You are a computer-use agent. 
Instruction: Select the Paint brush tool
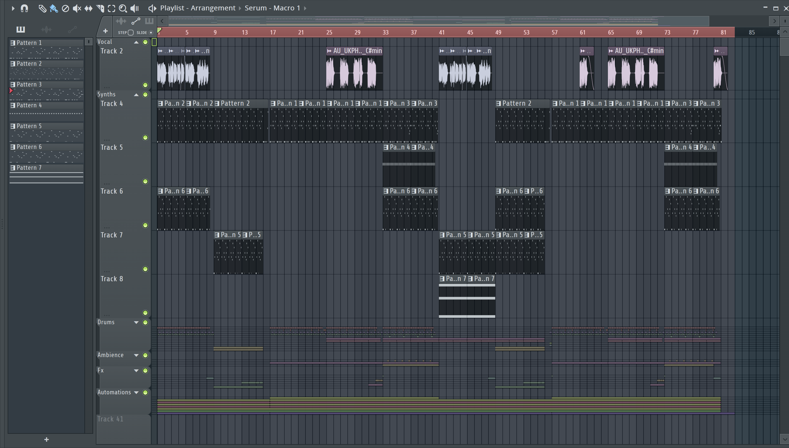coord(54,8)
